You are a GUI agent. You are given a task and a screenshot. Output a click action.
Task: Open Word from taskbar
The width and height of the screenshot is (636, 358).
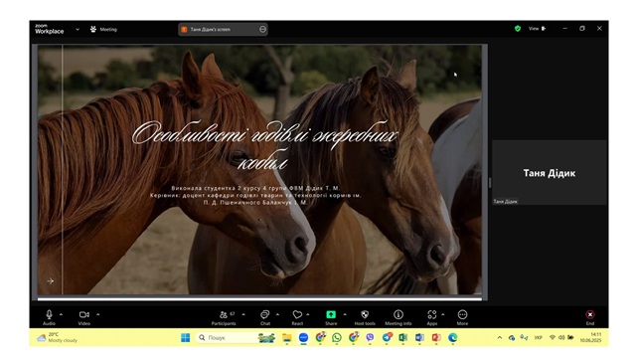coord(419,338)
